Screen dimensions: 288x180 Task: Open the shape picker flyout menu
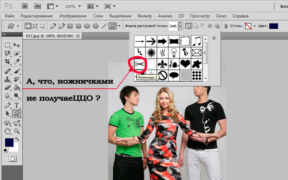tap(214, 38)
